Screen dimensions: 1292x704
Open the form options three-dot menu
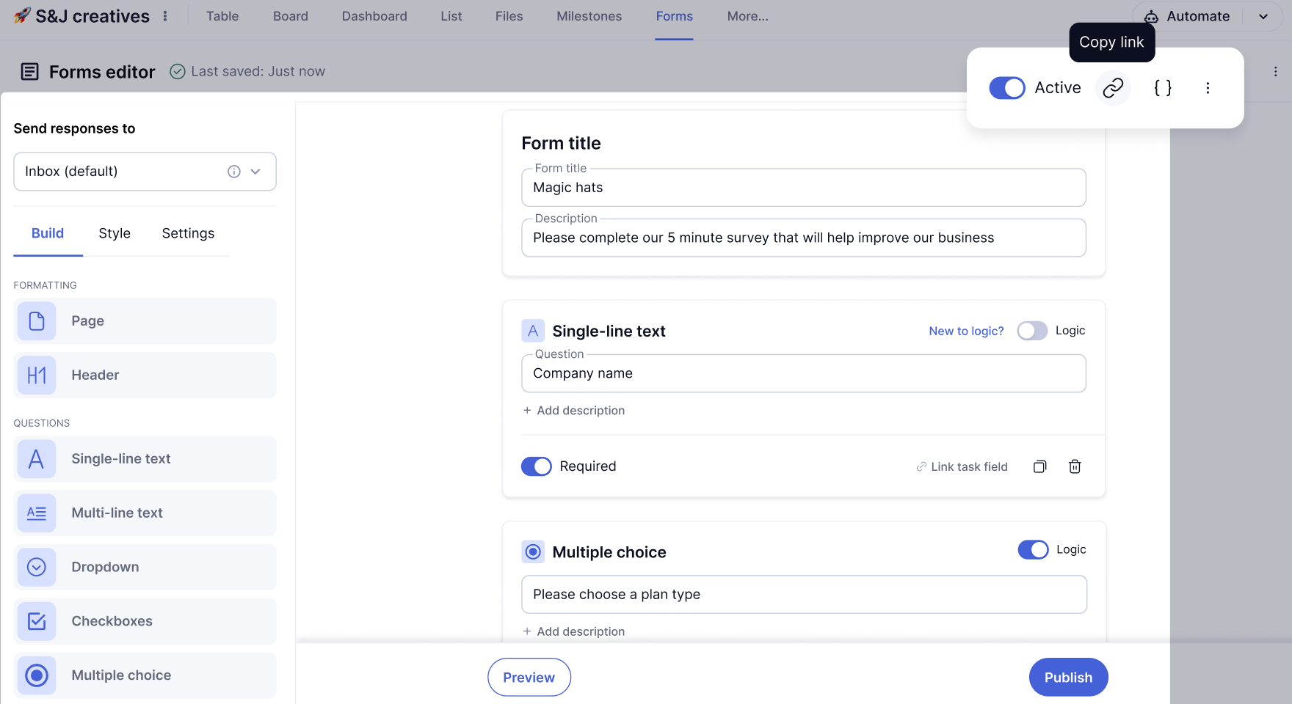[x=1208, y=88]
